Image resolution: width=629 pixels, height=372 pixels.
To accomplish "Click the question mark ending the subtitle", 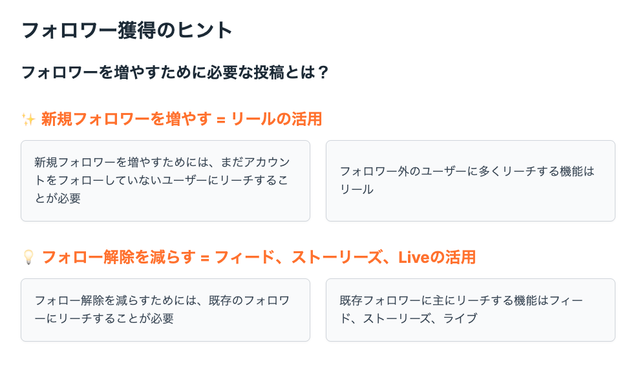I will 323,72.
